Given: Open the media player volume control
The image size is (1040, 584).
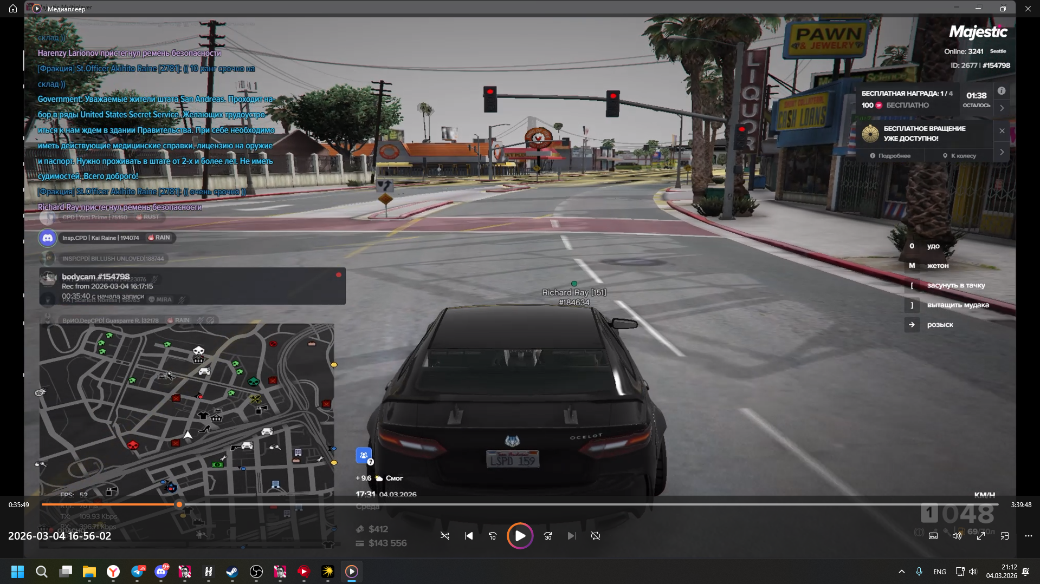Looking at the screenshot, I should click(x=957, y=536).
